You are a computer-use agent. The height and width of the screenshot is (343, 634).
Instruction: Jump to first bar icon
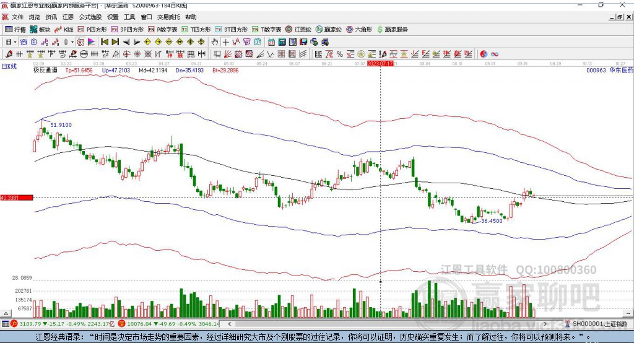click(x=104, y=42)
